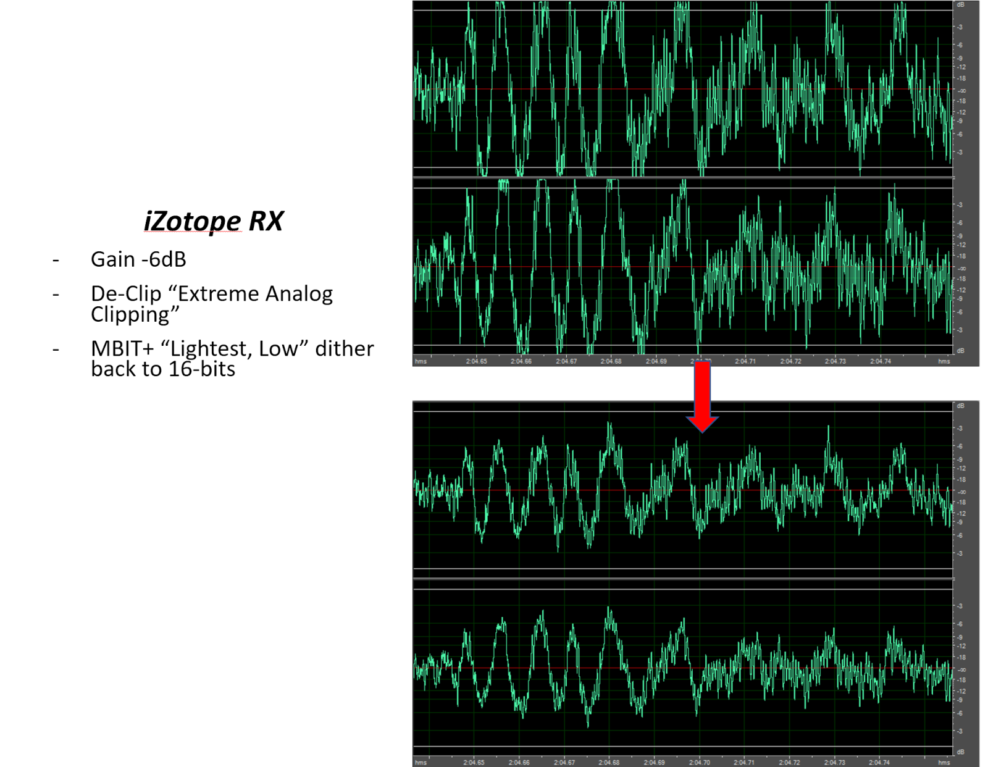
Task: Click 2:04.71 on the repaired waveform's time ruler
Action: [x=745, y=763]
